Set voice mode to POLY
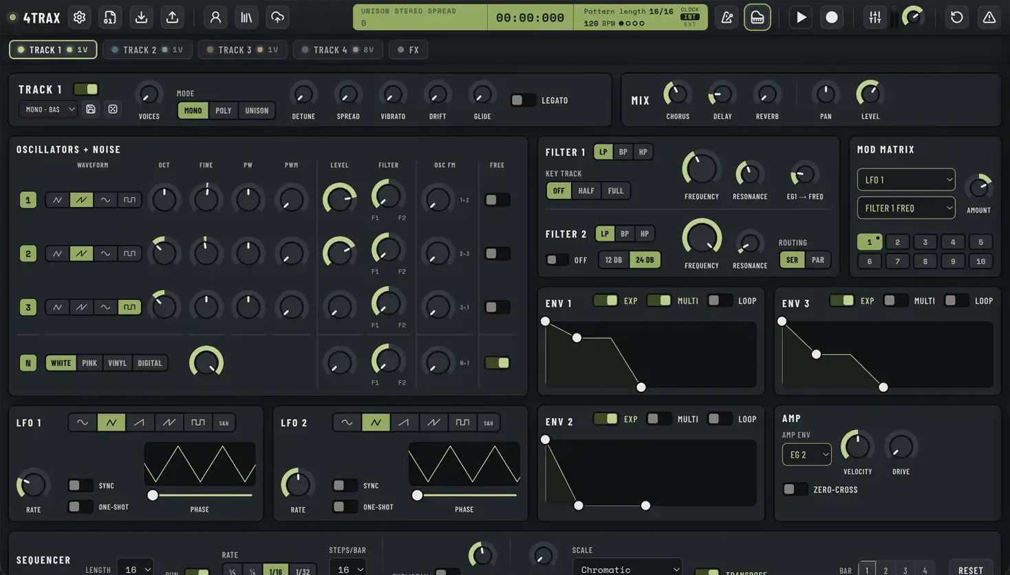The image size is (1010, 575). coord(224,111)
